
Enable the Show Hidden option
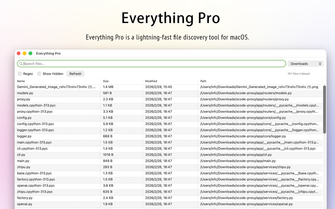38,74
